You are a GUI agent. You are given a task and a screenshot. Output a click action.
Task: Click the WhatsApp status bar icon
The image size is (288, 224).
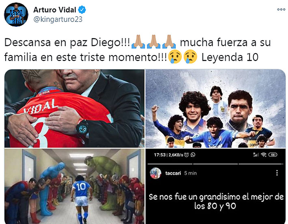pyautogui.click(x=193, y=155)
